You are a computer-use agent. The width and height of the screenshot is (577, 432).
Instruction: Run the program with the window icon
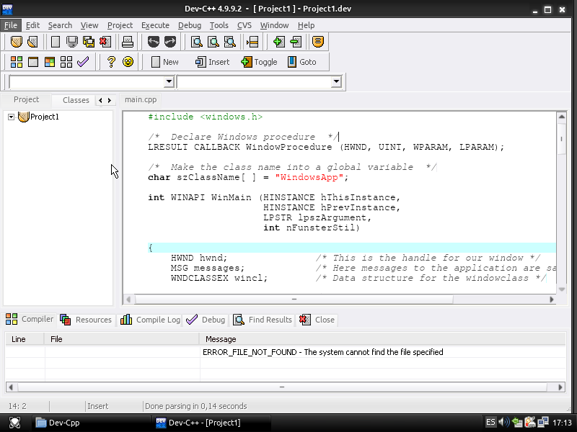[33, 62]
